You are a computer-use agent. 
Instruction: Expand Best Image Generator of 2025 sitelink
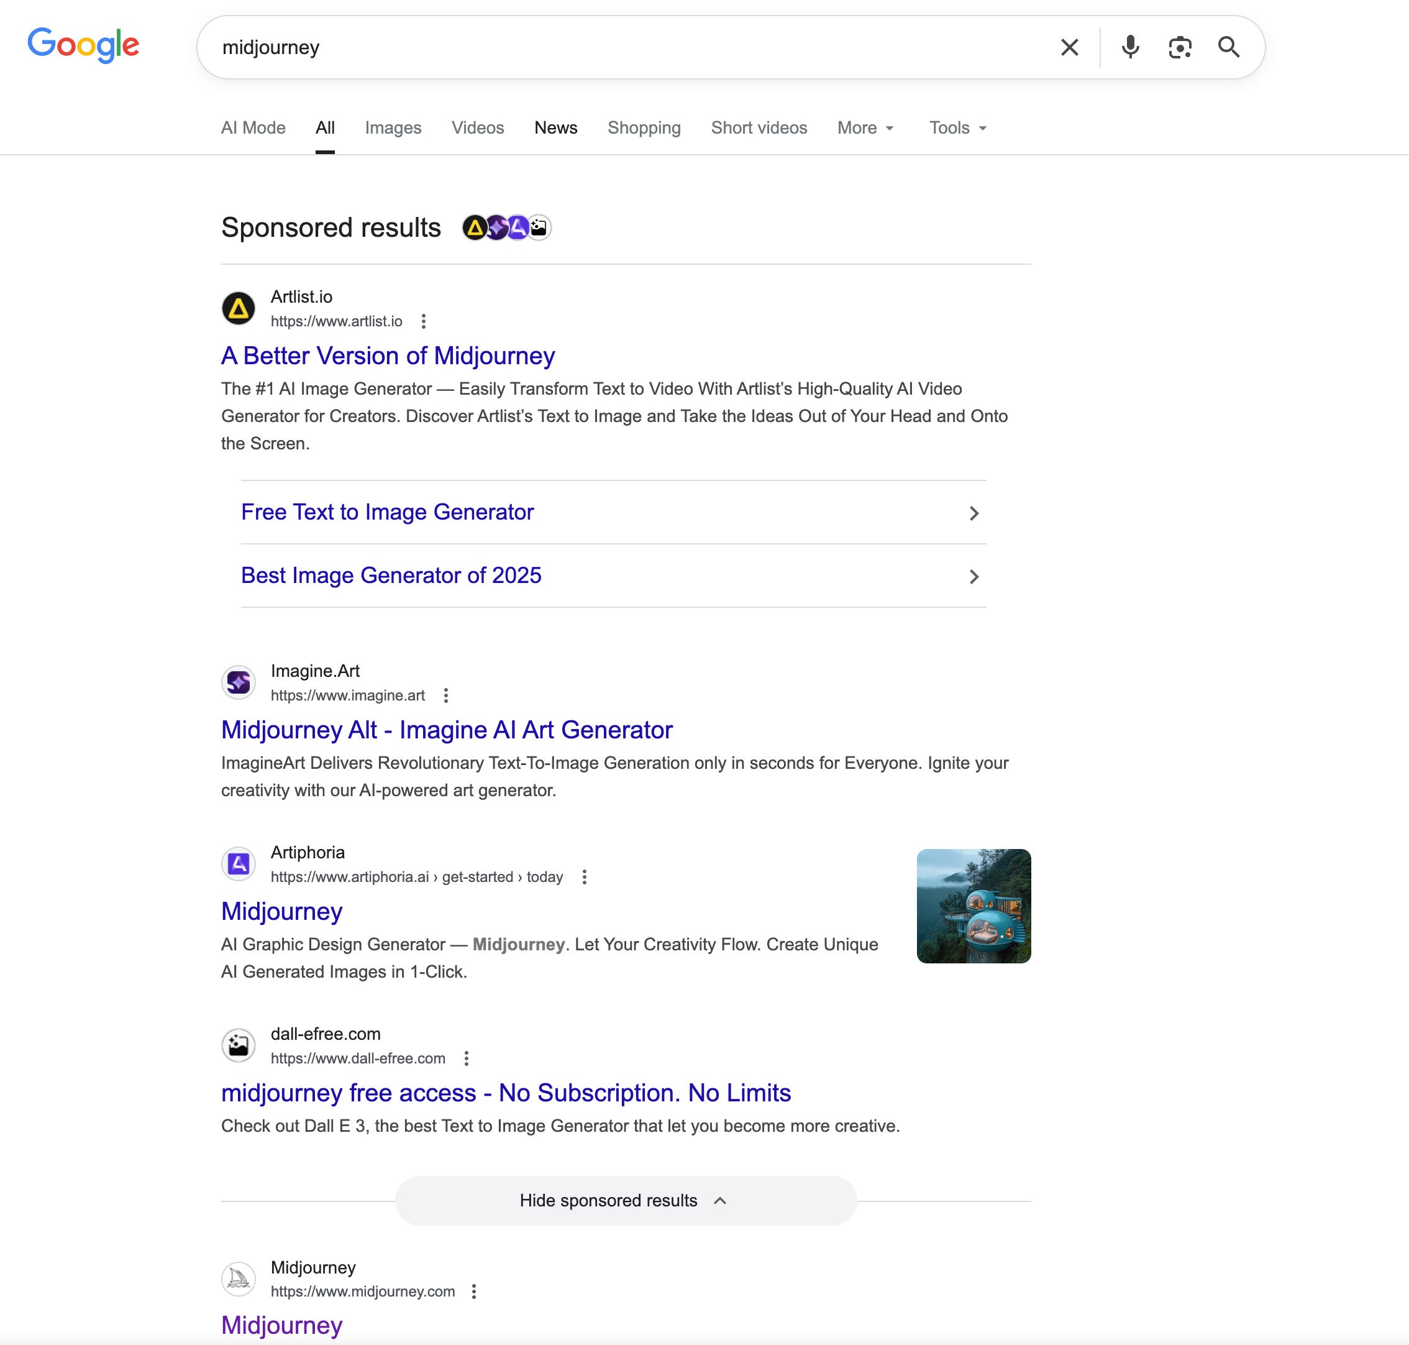tap(613, 575)
